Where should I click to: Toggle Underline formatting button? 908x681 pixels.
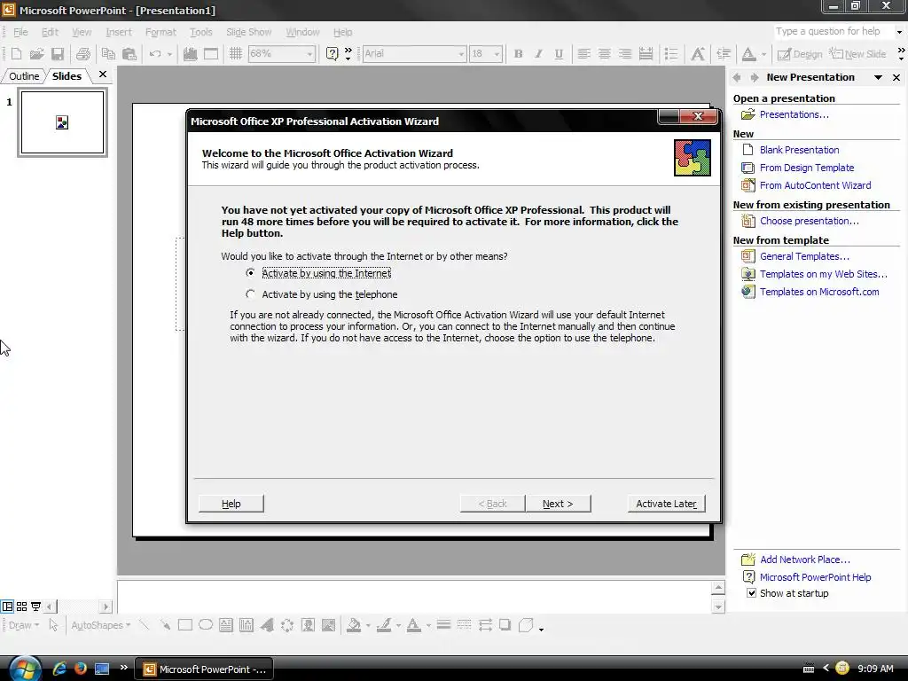pyautogui.click(x=559, y=54)
